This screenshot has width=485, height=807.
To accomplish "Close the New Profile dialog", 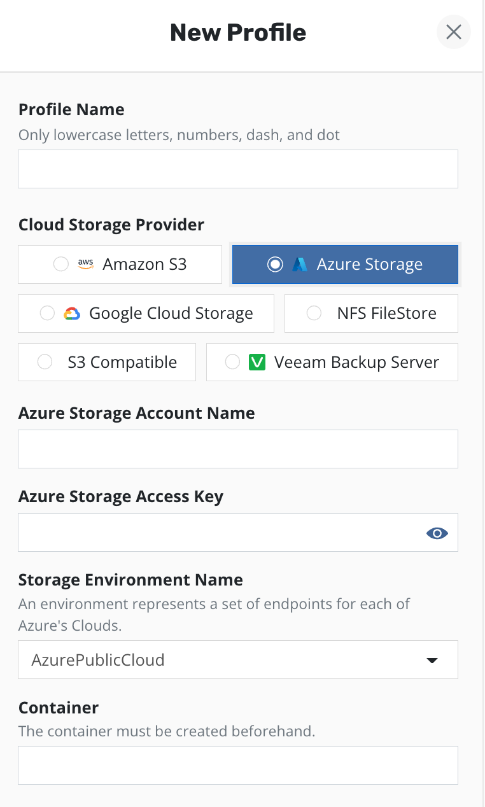I will point(453,32).
